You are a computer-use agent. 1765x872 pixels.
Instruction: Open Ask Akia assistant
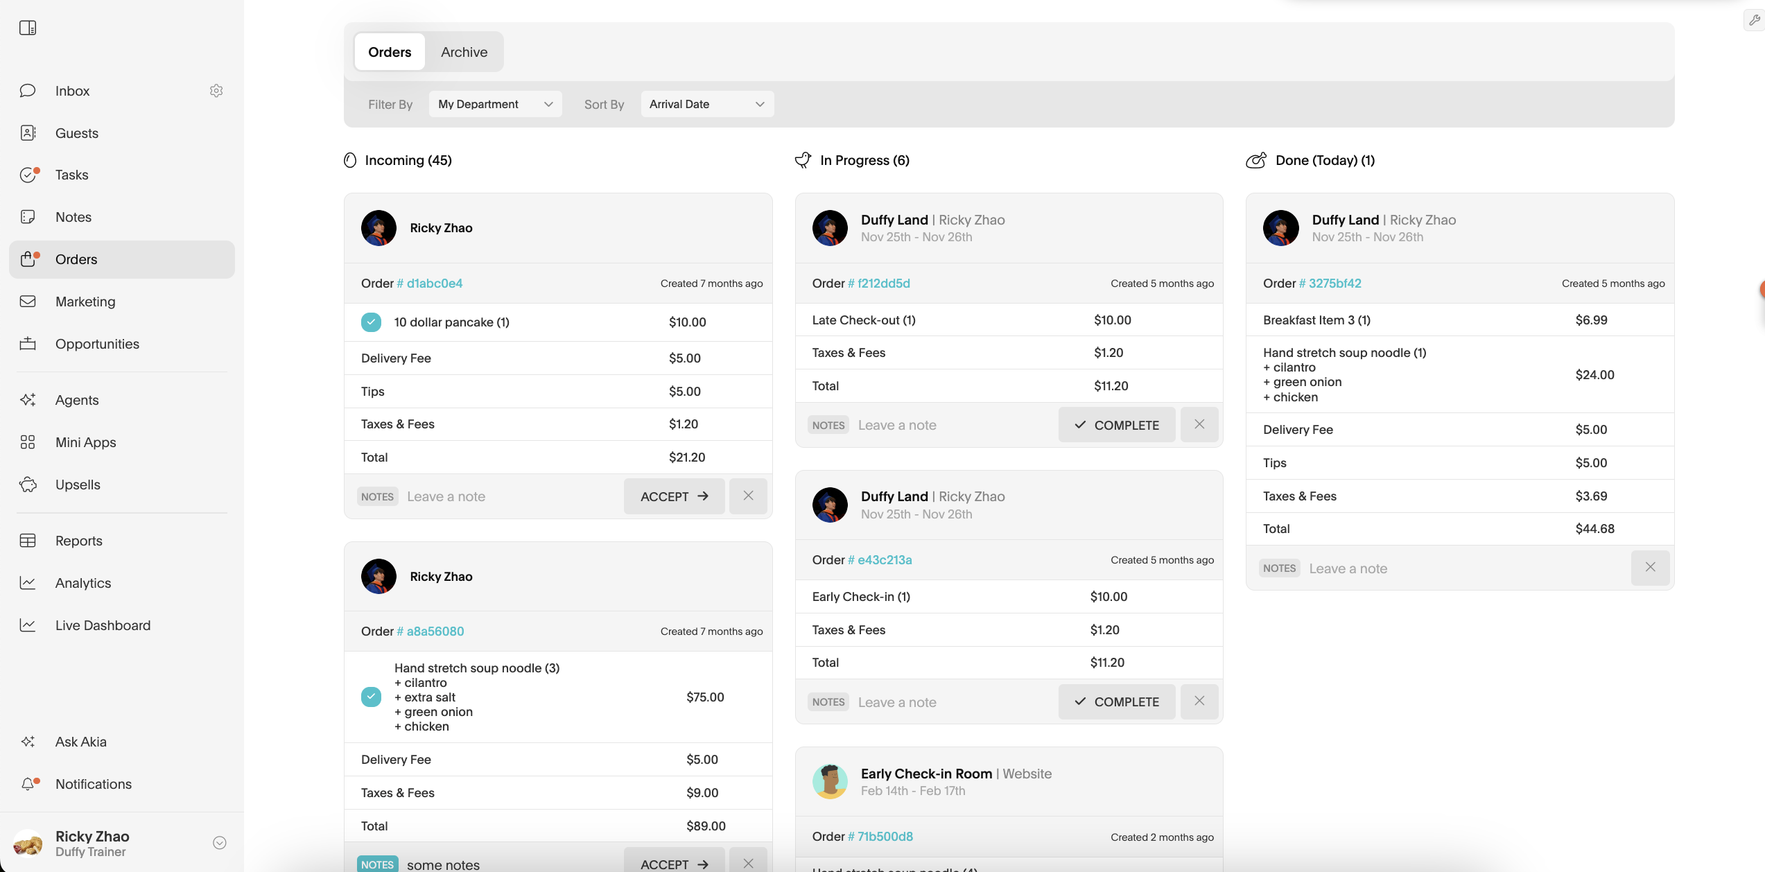pyautogui.click(x=80, y=742)
